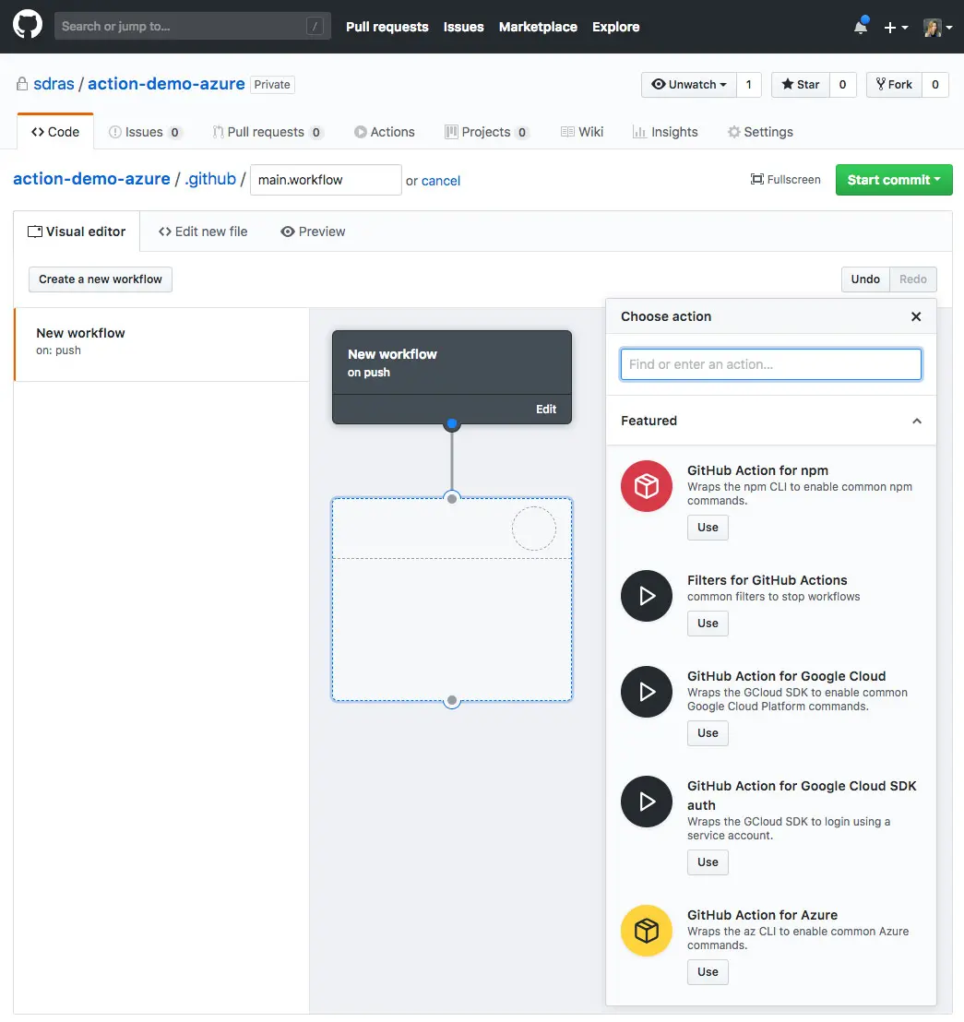The image size is (964, 1022).
Task: Click Edit on the New workflow block
Action: point(545,410)
